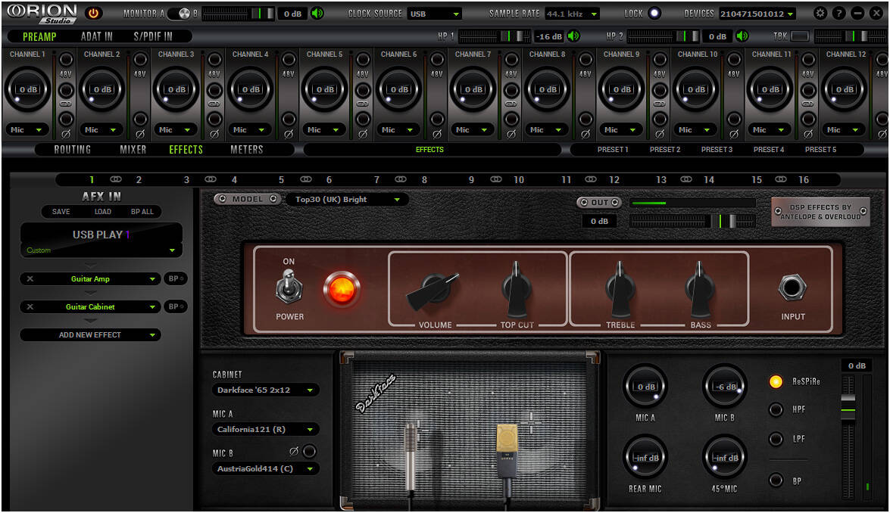
Task: Open the MIC B dropdown AustriaGold414 (C)
Action: click(265, 469)
